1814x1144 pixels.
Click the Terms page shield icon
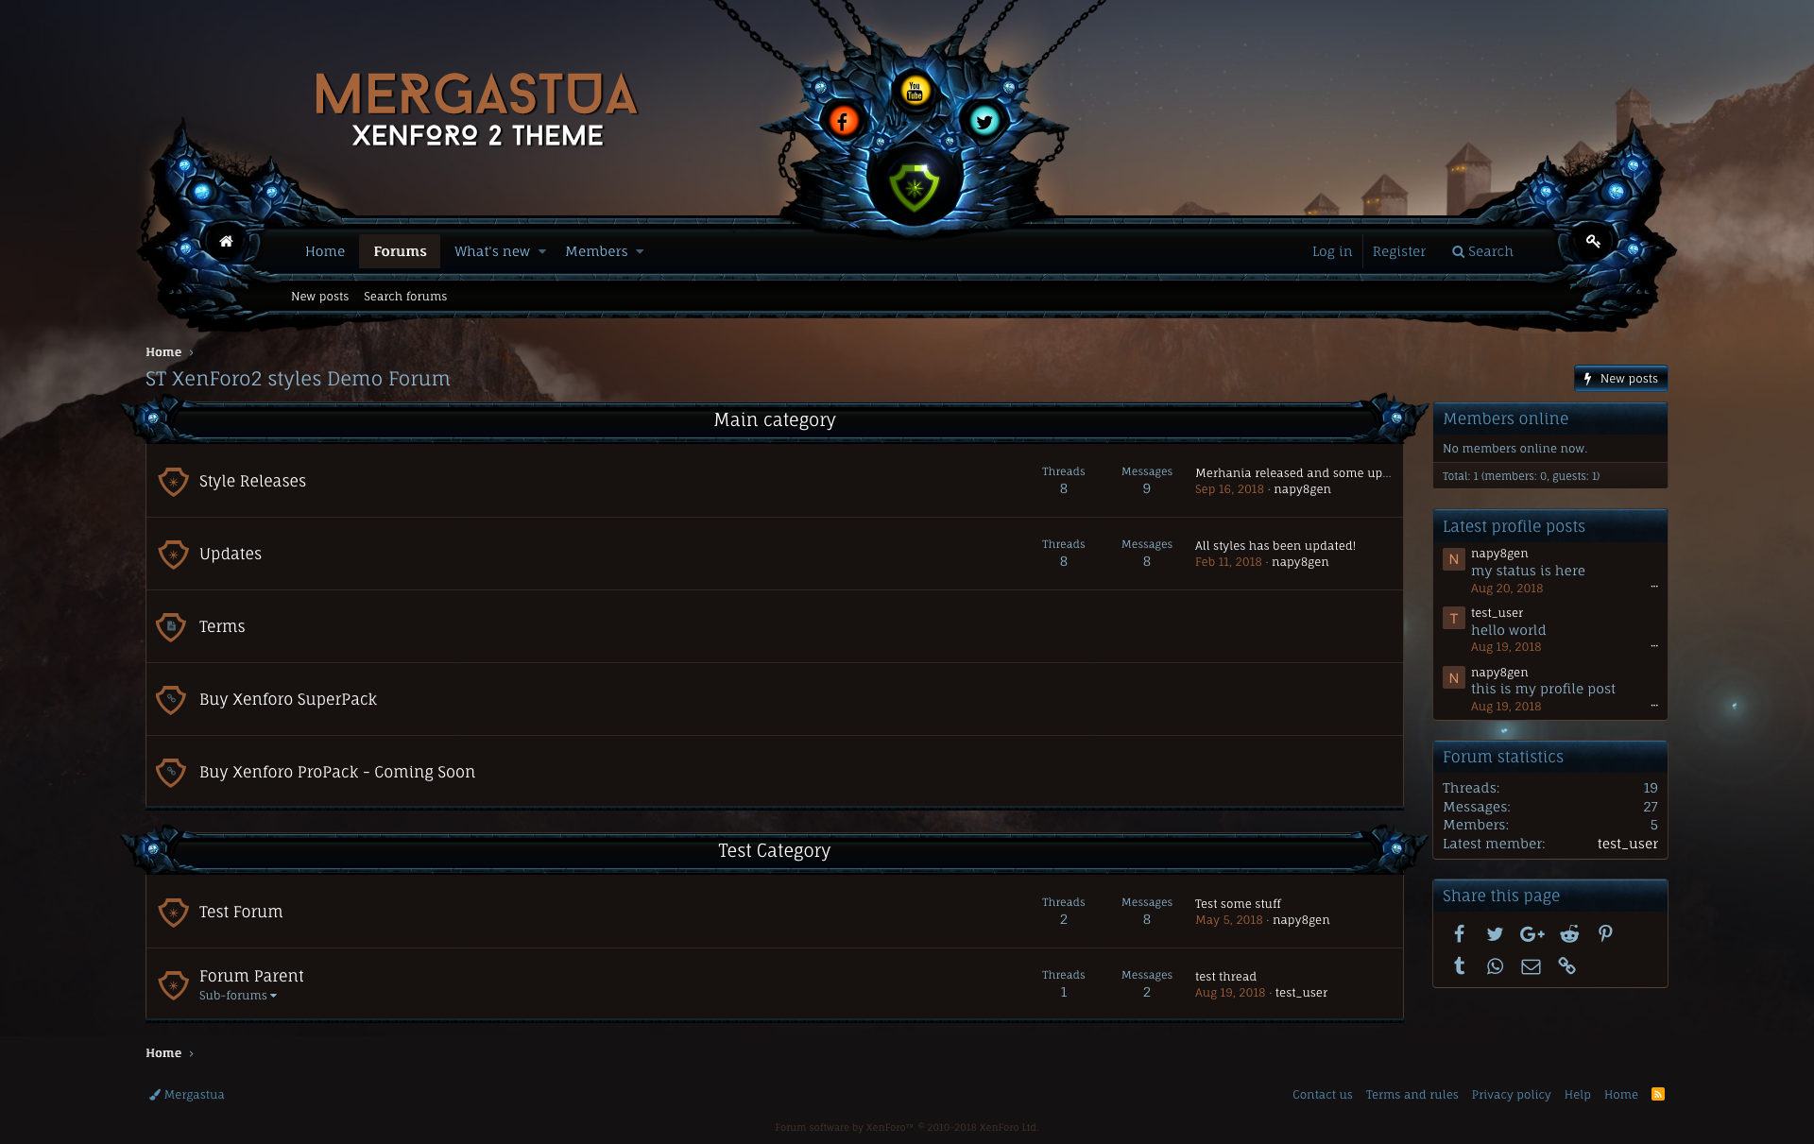pyautogui.click(x=171, y=626)
